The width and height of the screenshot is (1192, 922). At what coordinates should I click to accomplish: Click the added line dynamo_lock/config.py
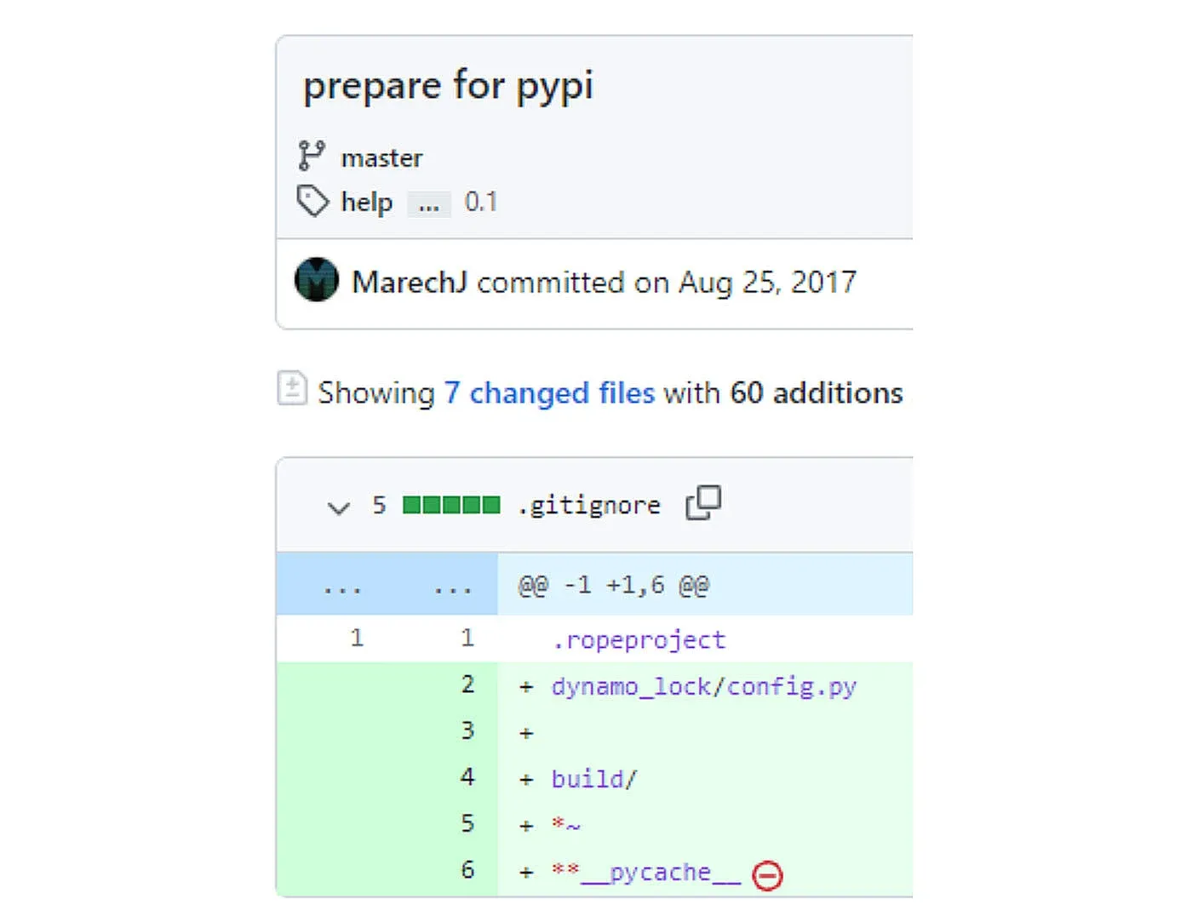coord(705,685)
